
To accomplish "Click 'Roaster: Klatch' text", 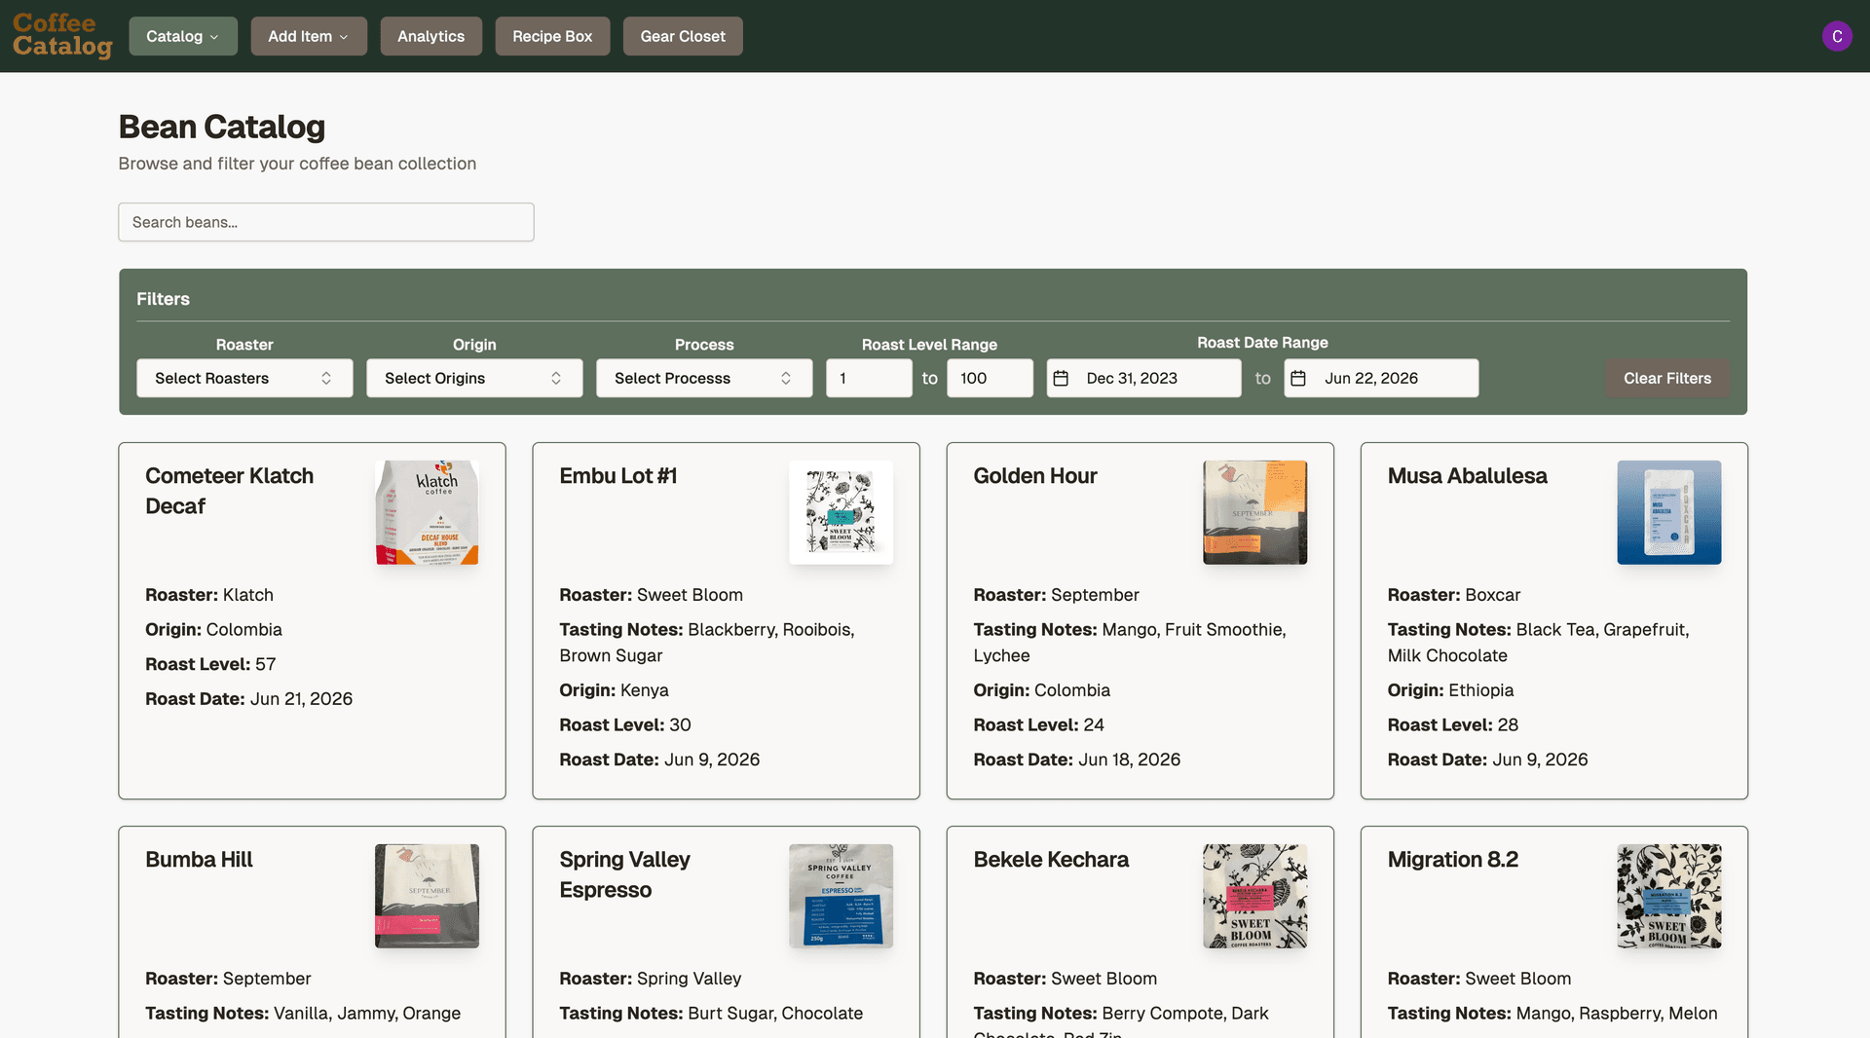I will tap(209, 595).
